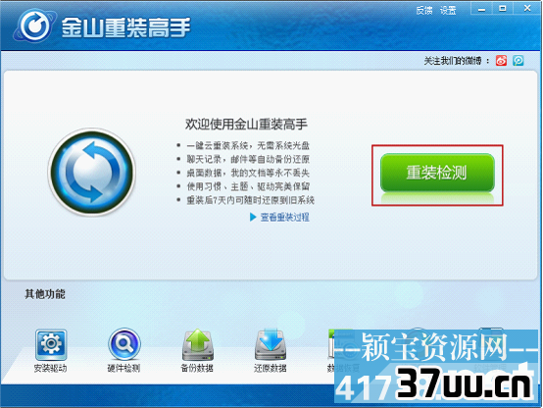Open the 备份数据 upload drive icon
The height and width of the screenshot is (408, 543).
point(197,345)
